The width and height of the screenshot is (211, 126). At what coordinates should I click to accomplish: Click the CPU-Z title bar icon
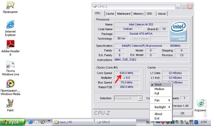click(x=95, y=6)
